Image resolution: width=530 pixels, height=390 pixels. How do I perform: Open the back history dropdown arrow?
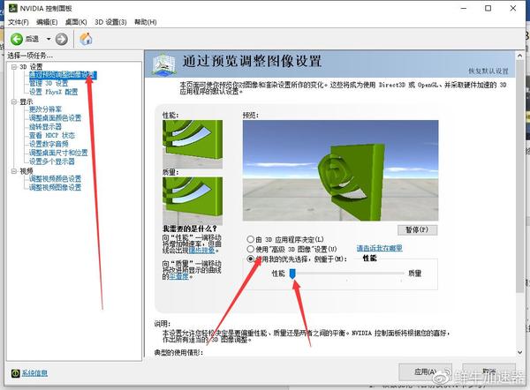click(49, 39)
